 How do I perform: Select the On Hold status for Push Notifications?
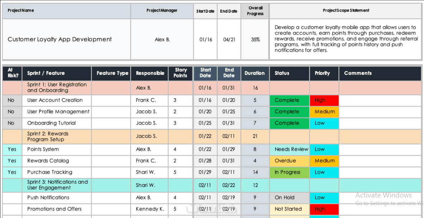[x=289, y=198]
